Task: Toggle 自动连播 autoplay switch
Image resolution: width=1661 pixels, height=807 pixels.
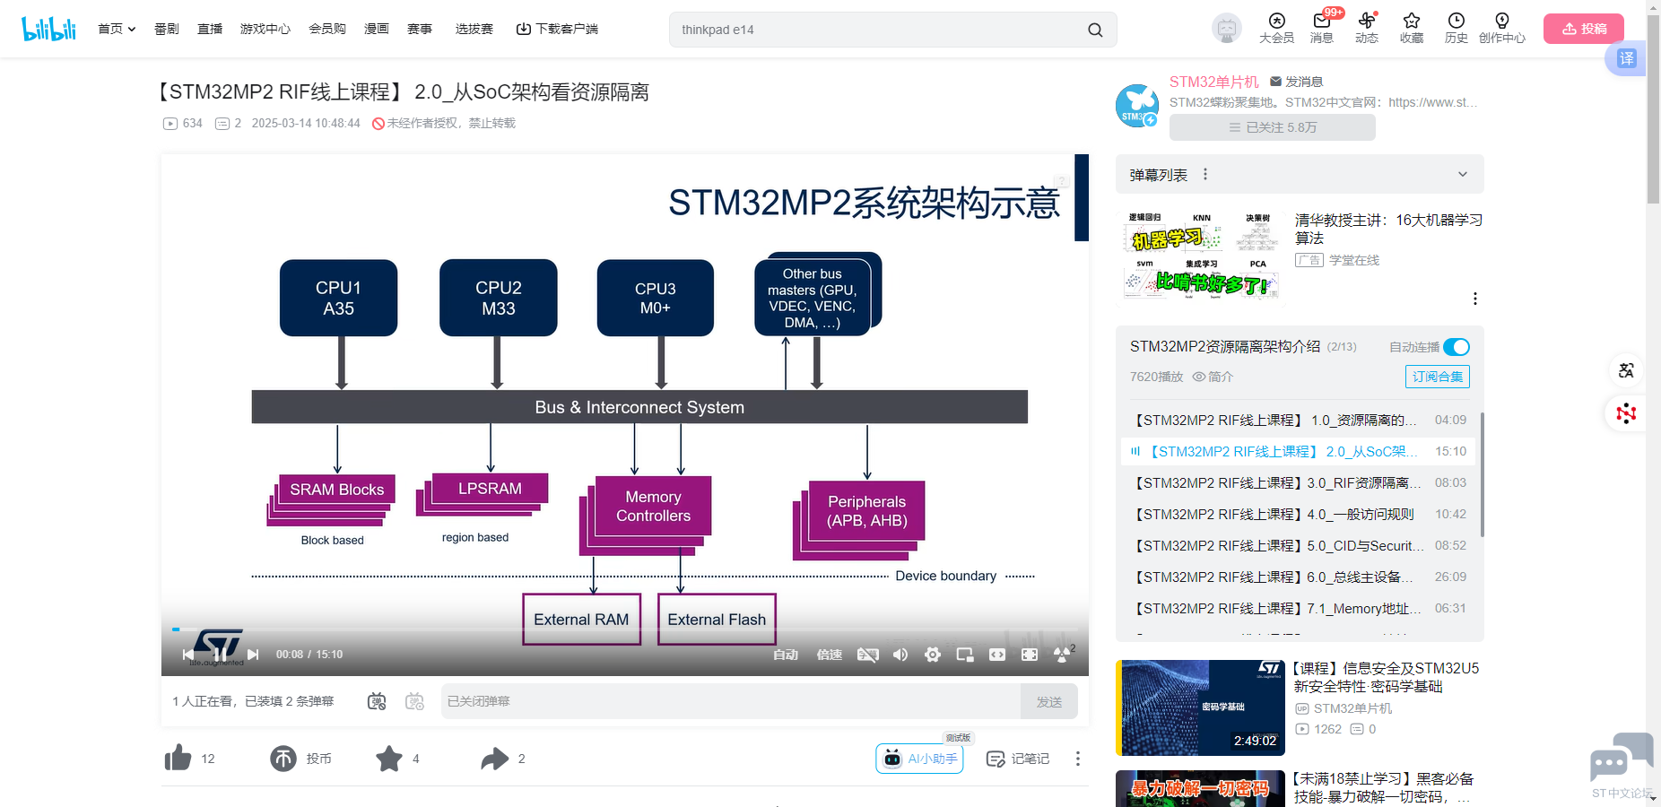Action: coord(1457,347)
